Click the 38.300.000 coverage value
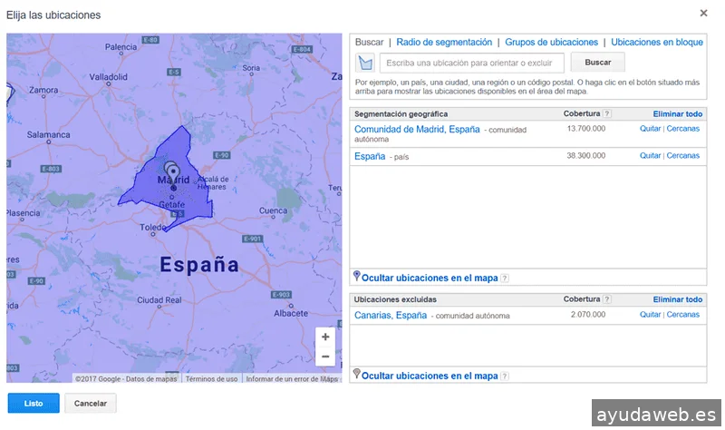 click(585, 155)
